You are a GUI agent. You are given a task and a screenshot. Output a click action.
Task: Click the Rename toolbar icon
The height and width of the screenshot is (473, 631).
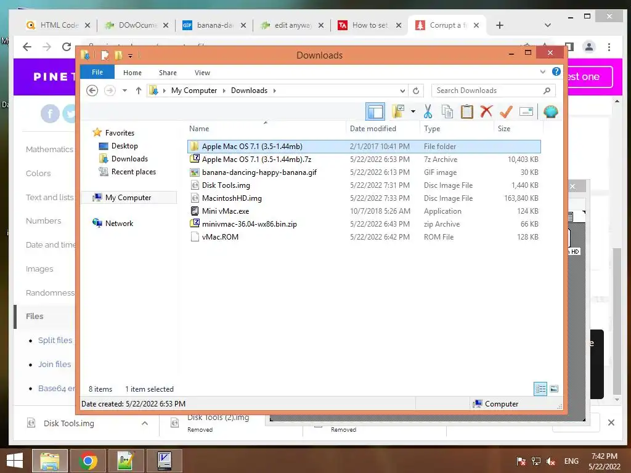click(526, 111)
